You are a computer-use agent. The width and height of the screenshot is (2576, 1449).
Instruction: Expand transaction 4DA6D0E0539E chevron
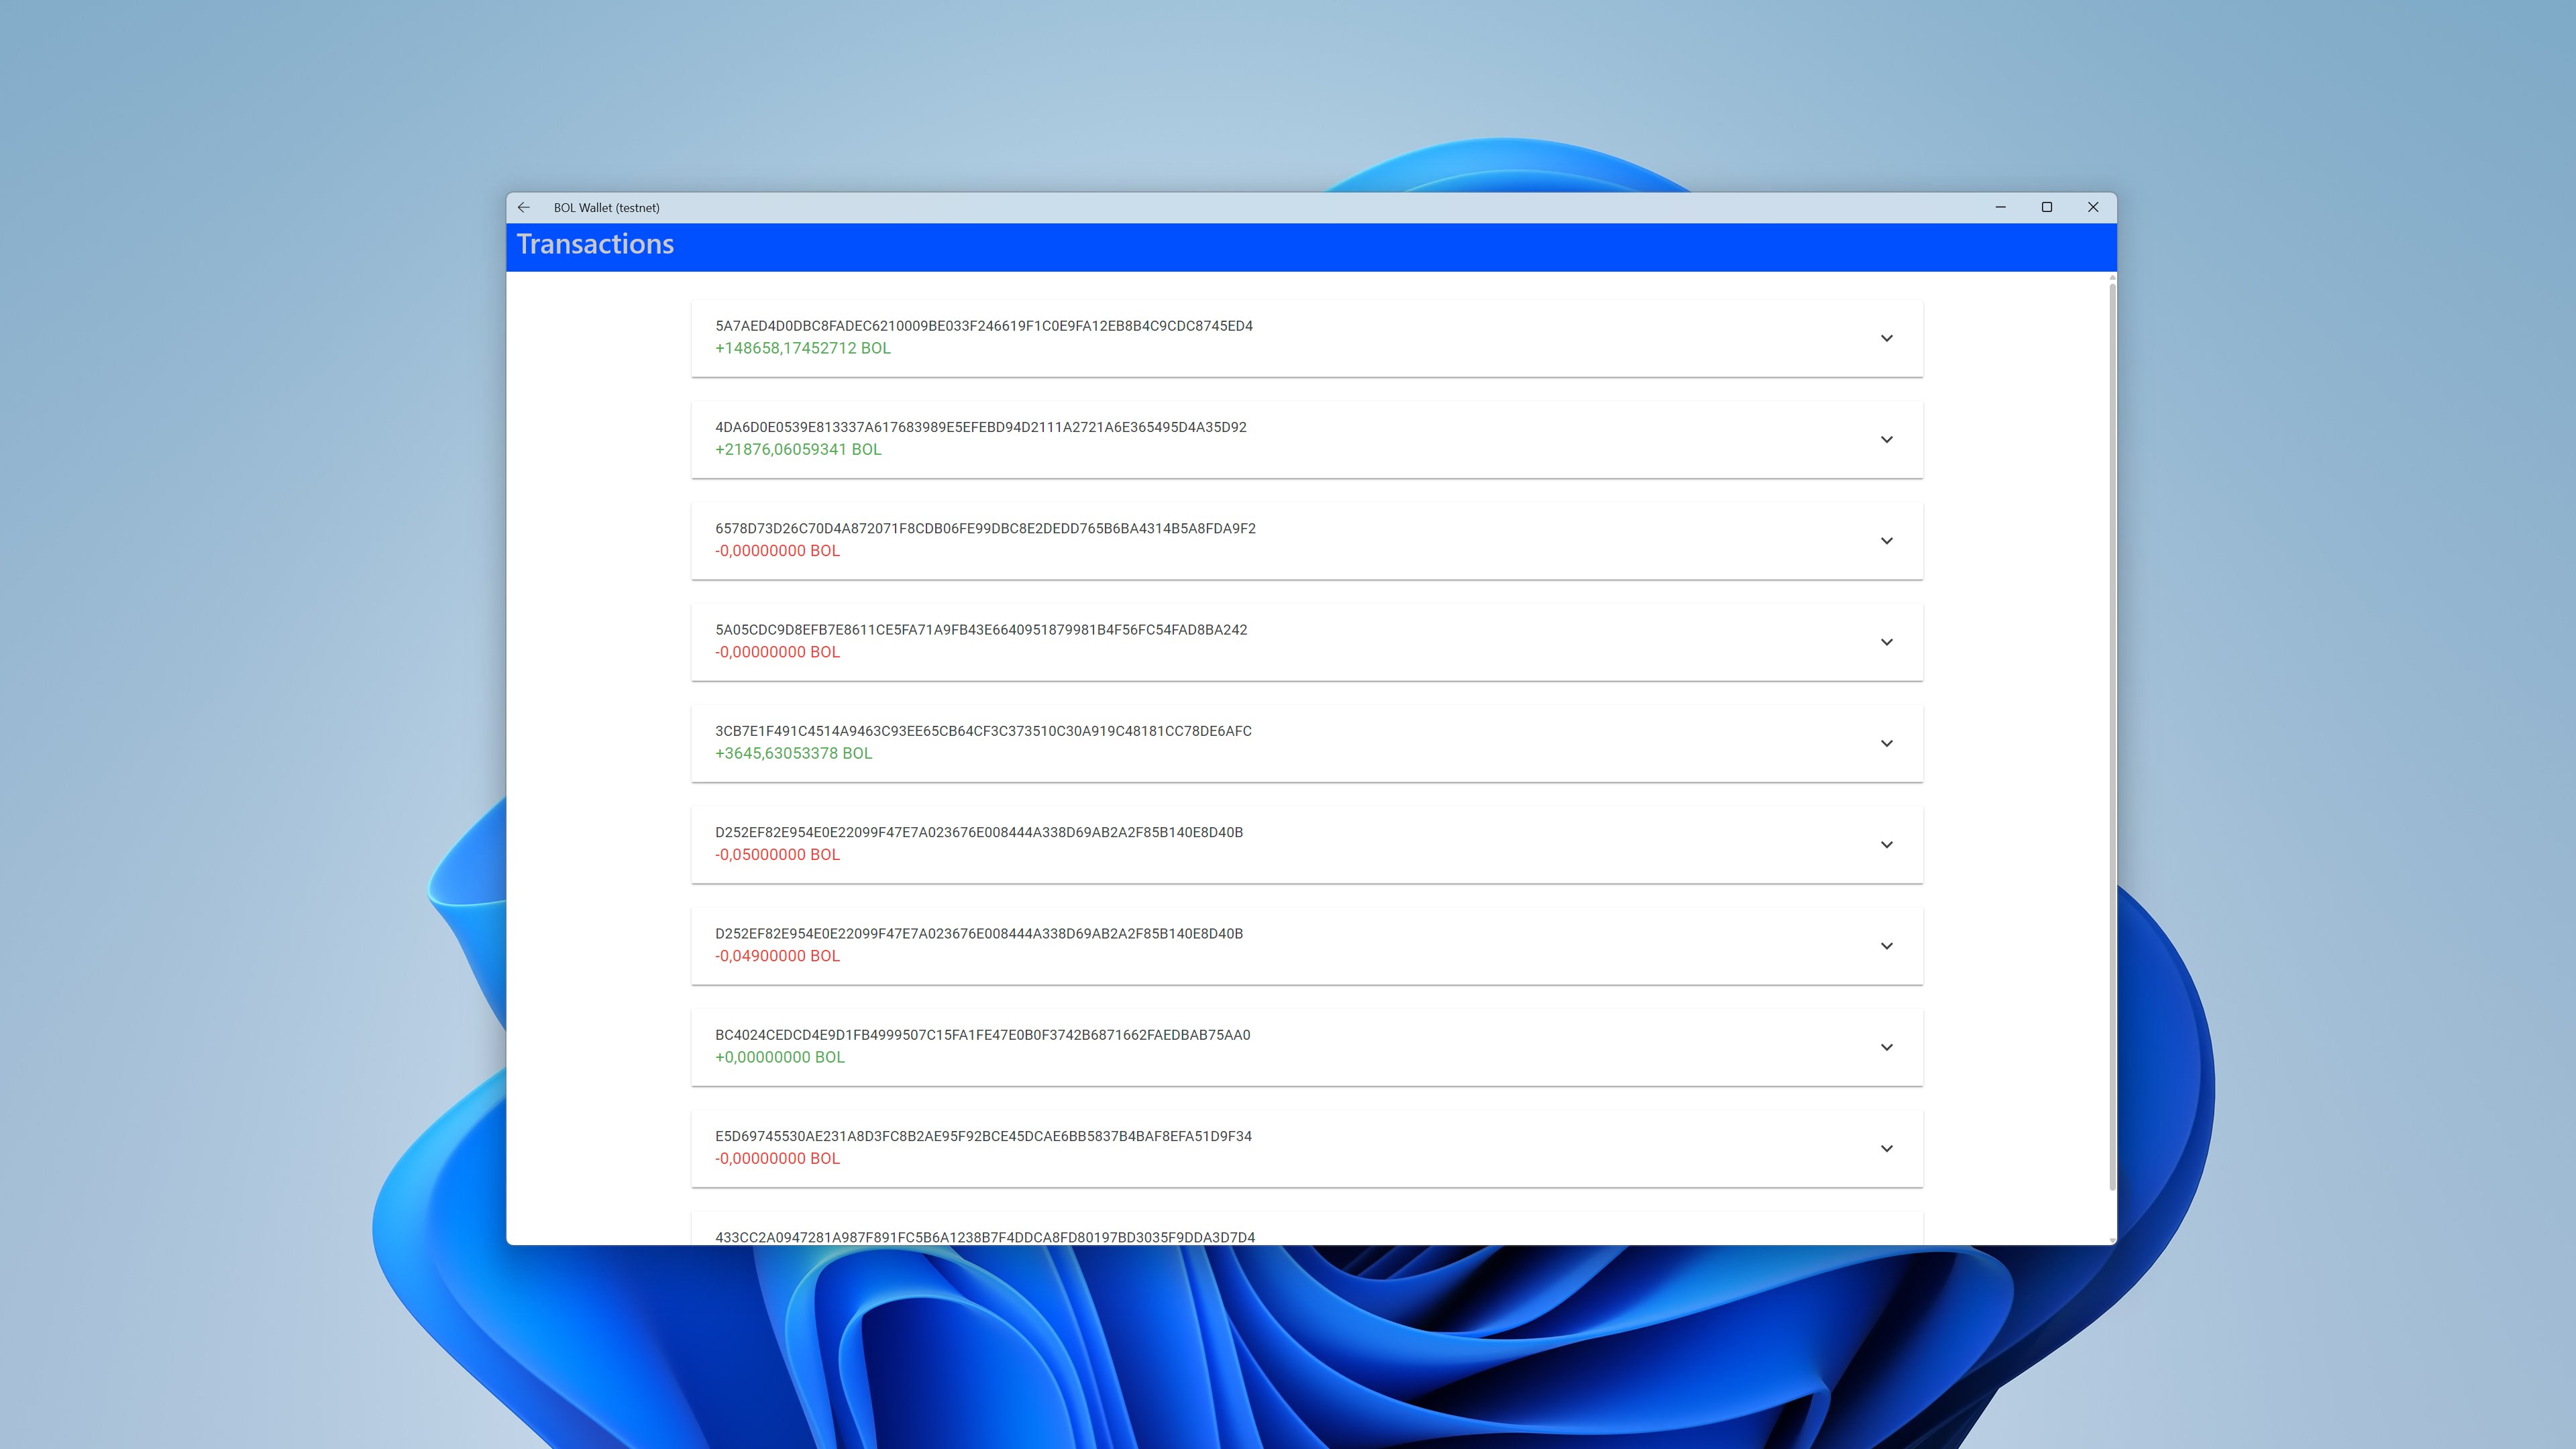click(1886, 440)
